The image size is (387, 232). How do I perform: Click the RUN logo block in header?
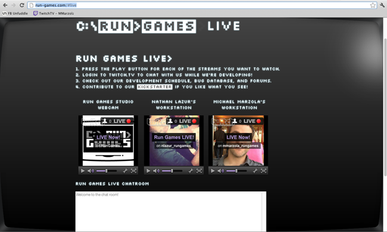coord(116,26)
